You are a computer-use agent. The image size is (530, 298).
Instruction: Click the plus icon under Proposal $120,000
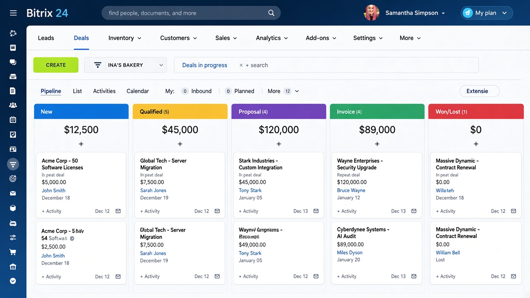pos(279,144)
